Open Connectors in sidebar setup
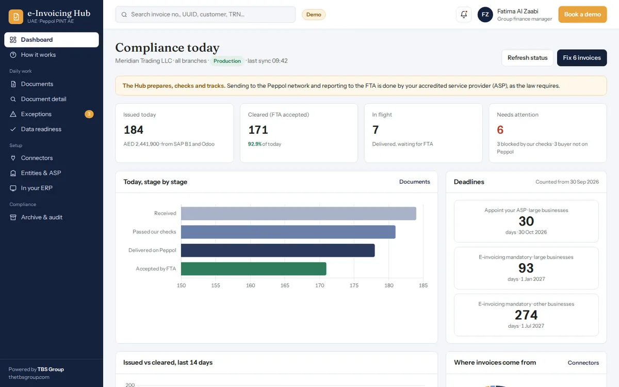 (x=52, y=158)
